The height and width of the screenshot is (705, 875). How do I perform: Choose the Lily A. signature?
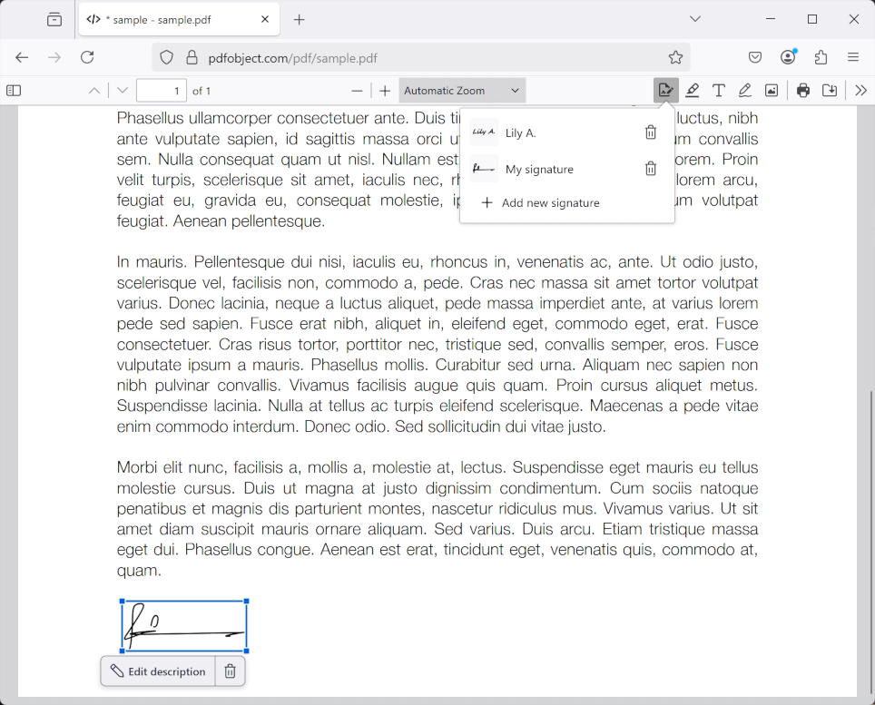click(x=551, y=132)
